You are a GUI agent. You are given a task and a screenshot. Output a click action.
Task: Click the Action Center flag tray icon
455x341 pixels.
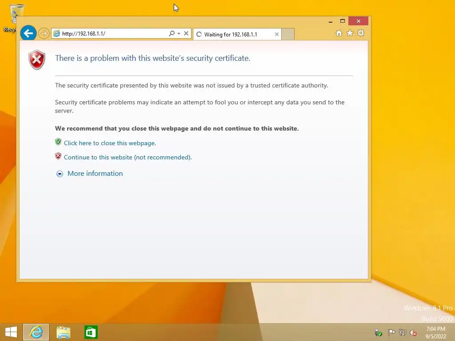(x=391, y=332)
